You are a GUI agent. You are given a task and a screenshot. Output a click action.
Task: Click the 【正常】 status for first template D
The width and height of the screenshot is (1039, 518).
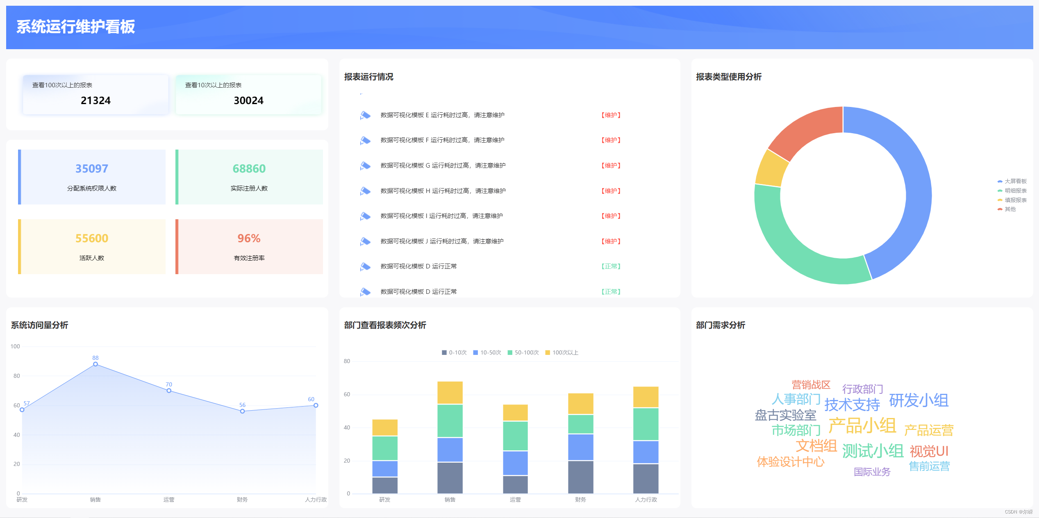point(611,266)
